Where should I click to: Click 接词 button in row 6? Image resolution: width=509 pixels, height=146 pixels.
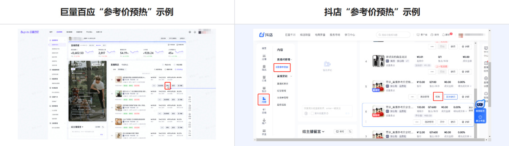coord(453,122)
